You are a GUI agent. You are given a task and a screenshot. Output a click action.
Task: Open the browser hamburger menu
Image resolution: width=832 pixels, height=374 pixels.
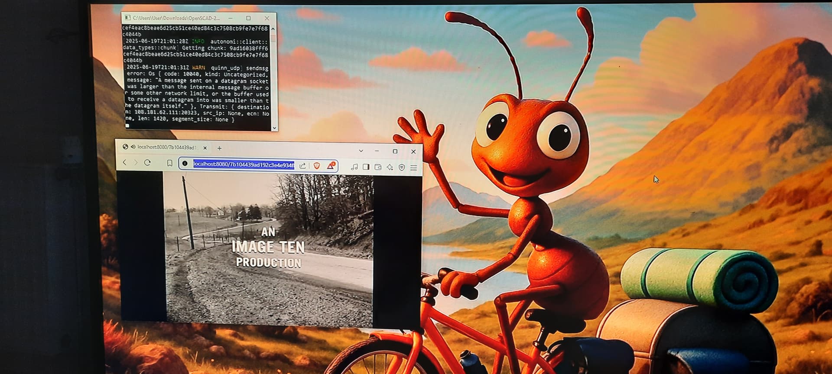click(414, 168)
